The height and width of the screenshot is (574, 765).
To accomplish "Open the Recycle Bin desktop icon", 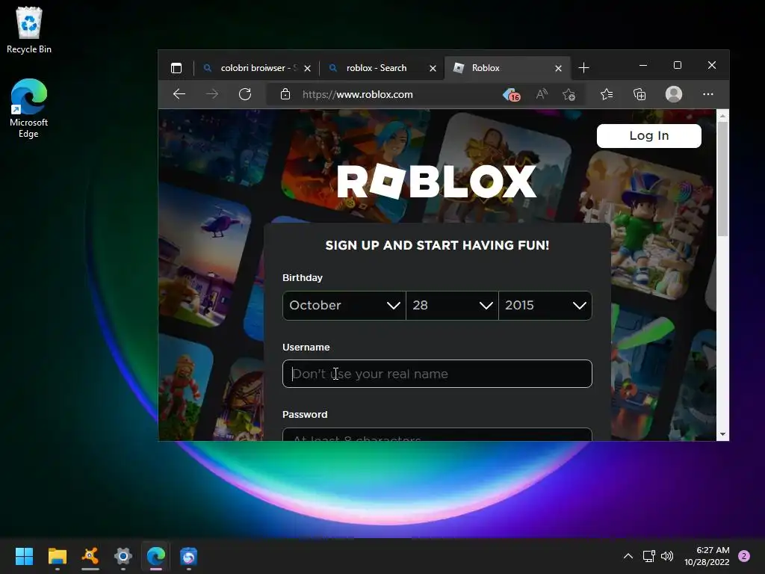I will click(29, 30).
